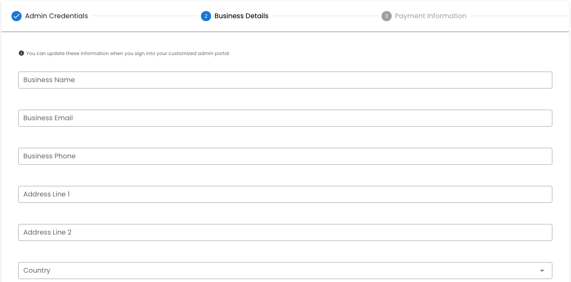Select the Business Details step label

[x=241, y=16]
